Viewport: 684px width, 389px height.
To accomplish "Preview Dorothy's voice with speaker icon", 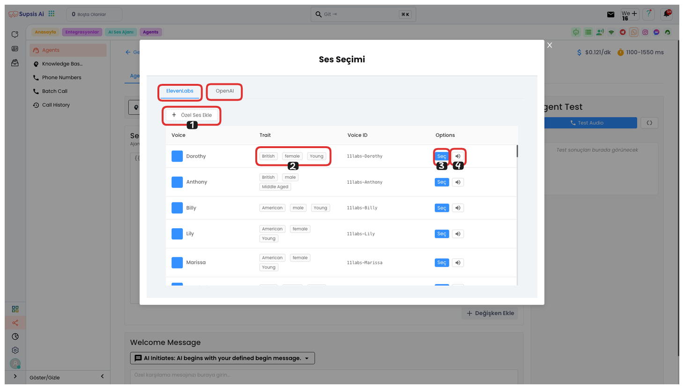I will click(458, 156).
